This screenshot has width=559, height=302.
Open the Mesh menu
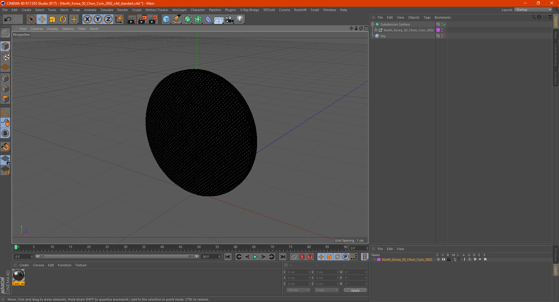coord(64,10)
